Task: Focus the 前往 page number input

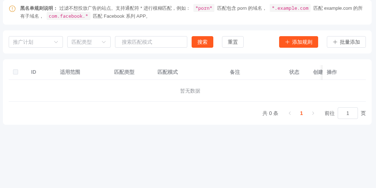Action: 348,113
